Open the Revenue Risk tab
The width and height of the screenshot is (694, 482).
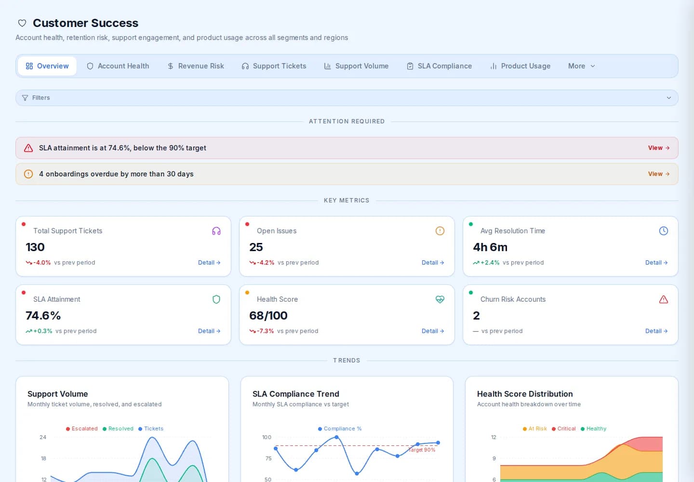click(196, 66)
